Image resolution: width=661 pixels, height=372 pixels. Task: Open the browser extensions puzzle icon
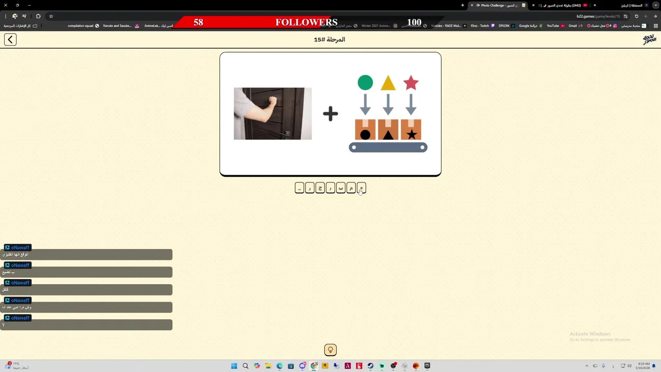pyautogui.click(x=38, y=16)
